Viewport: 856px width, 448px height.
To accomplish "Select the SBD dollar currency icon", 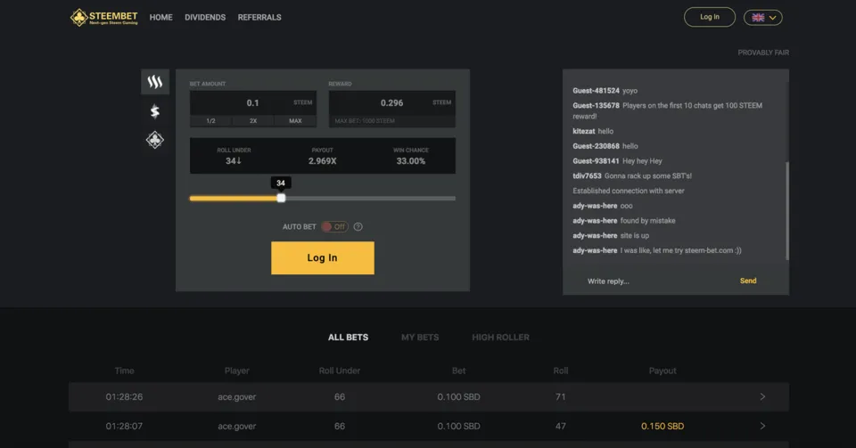I will 155,111.
